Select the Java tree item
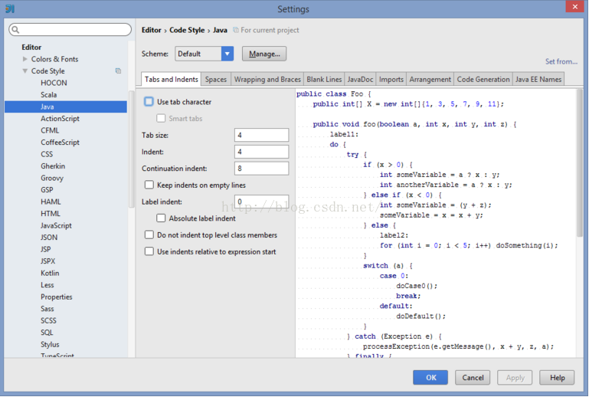Screen dimensions: 589x397 66,107
